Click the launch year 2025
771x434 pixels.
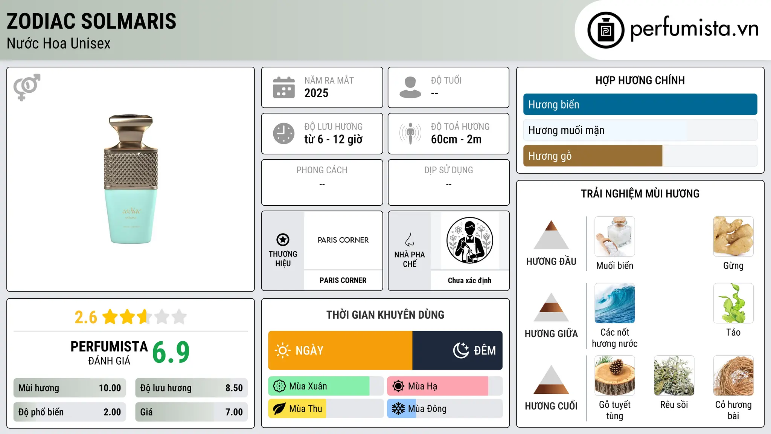pyautogui.click(x=316, y=93)
